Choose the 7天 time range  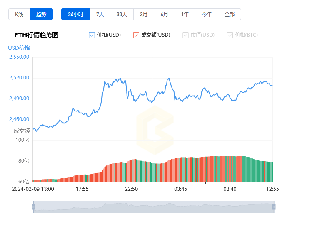click(x=100, y=14)
